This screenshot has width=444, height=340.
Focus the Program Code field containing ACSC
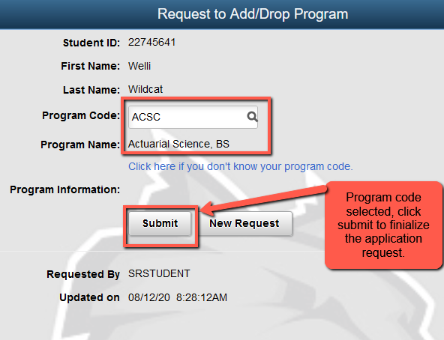click(193, 117)
